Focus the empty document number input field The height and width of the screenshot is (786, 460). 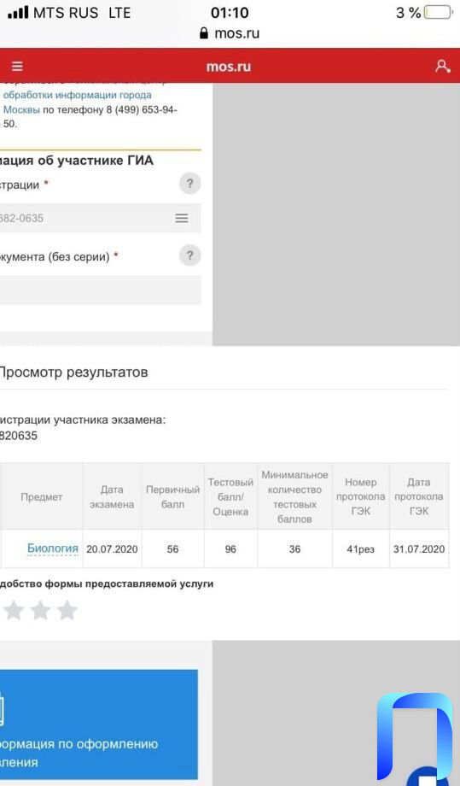pos(100,290)
